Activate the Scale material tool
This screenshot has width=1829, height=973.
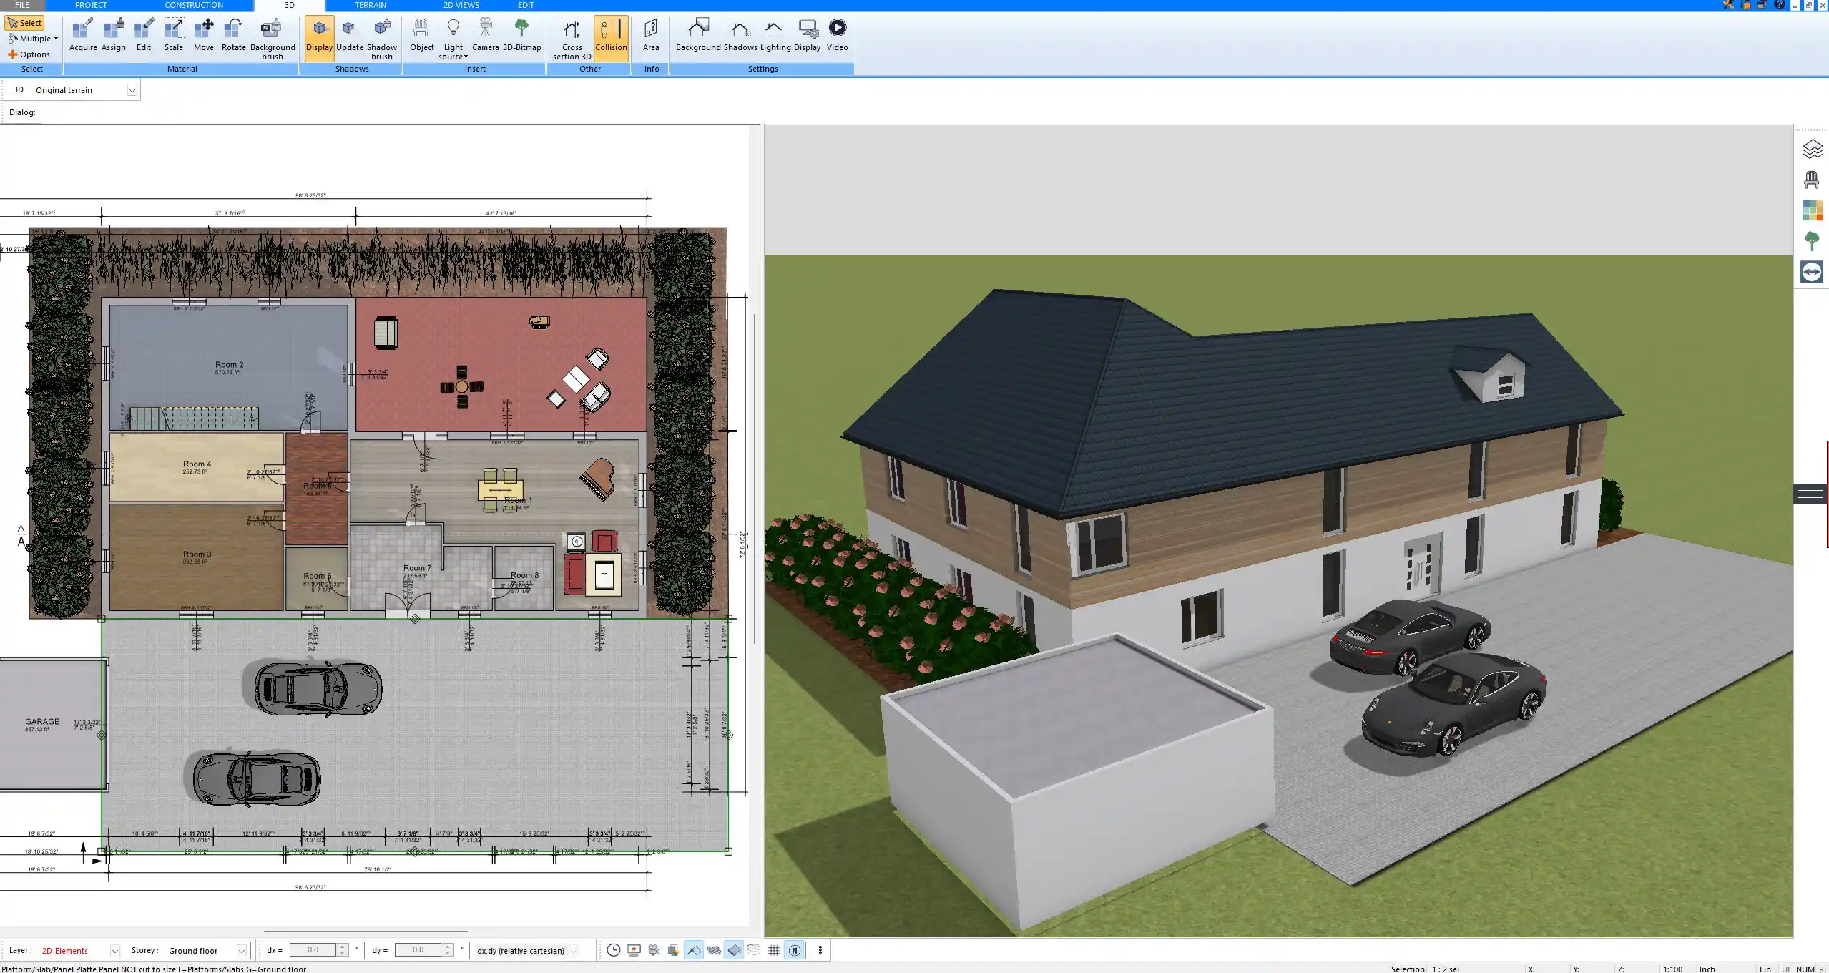(x=173, y=32)
